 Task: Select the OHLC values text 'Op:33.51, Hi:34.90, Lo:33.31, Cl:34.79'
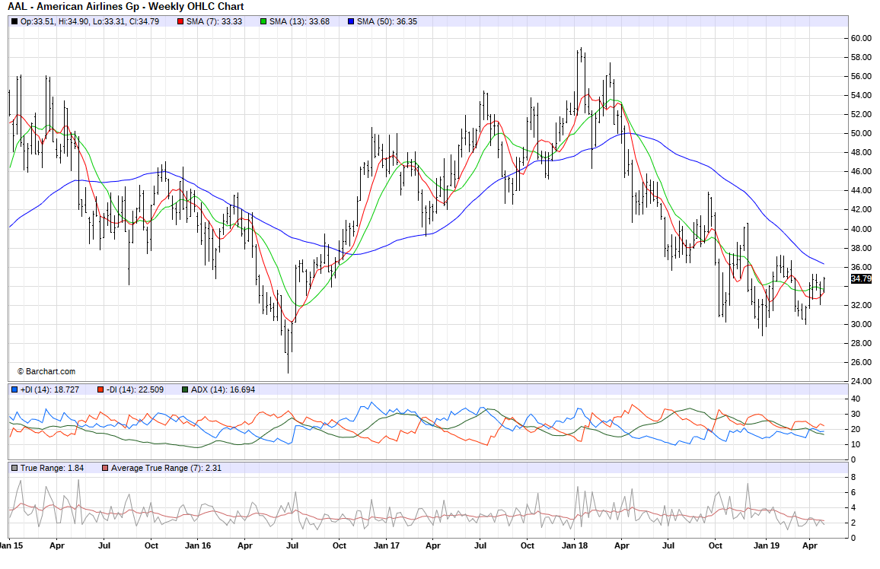coord(90,22)
